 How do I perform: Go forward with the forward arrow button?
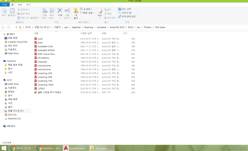point(8,27)
